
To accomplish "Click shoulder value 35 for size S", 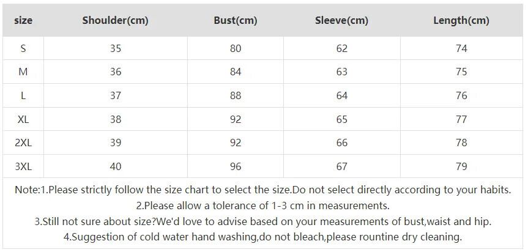I will pyautogui.click(x=115, y=48).
